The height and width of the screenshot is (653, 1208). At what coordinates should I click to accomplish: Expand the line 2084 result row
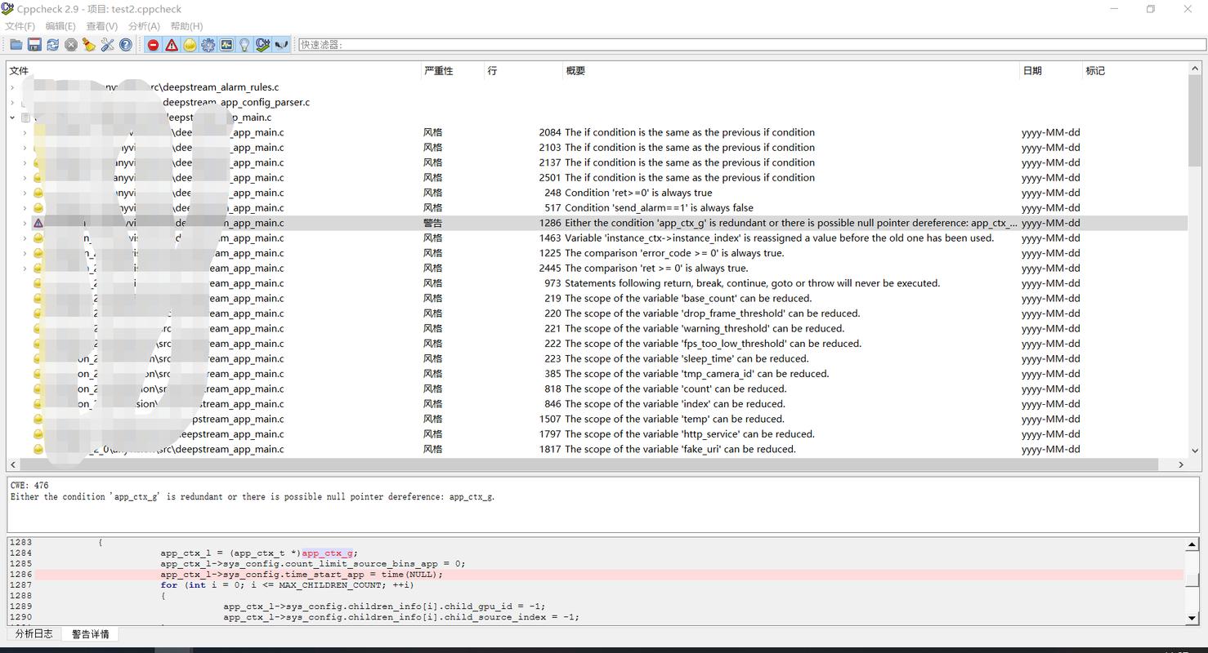[25, 132]
